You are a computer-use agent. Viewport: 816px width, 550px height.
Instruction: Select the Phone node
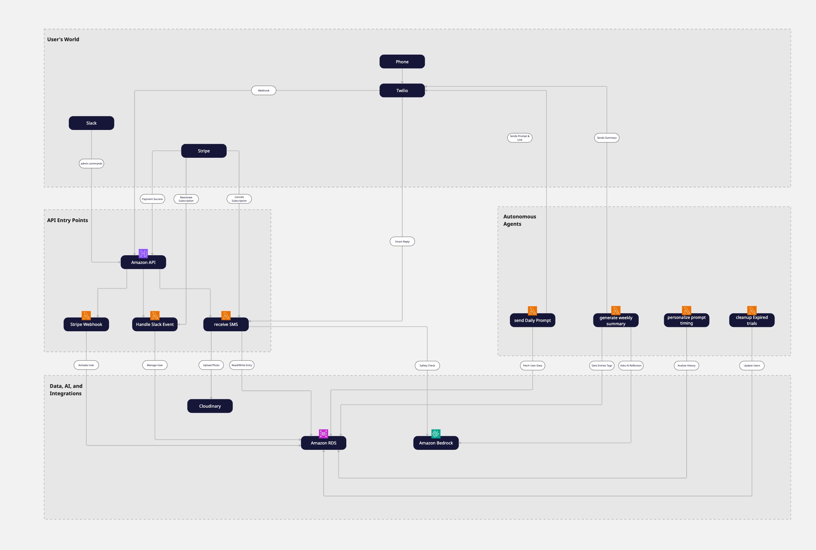coord(402,62)
